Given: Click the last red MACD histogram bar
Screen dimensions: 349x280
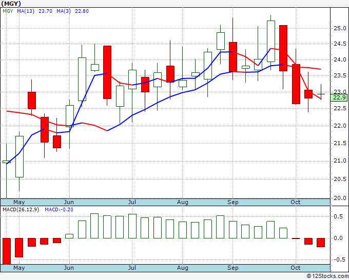Looking at the screenshot, I should pos(321,243).
